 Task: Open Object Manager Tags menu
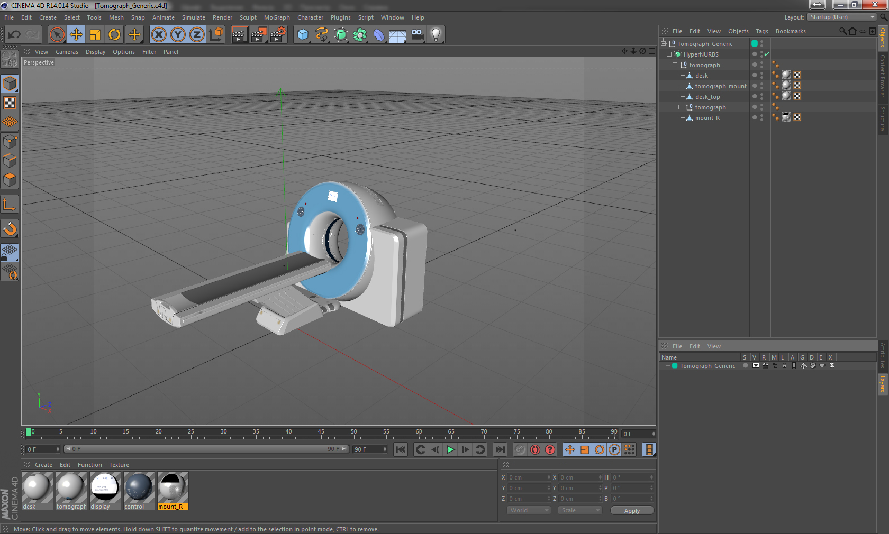pos(762,31)
